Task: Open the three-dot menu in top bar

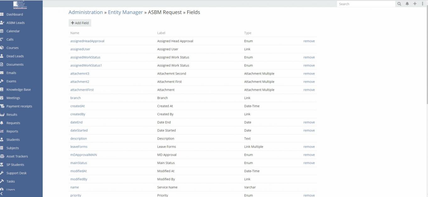Action: click(x=422, y=4)
